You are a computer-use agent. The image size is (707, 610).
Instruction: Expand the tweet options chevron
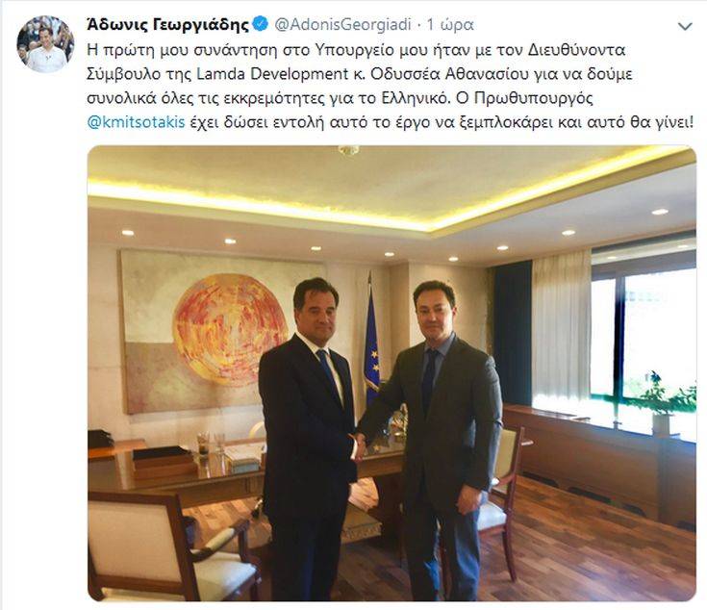685,26
